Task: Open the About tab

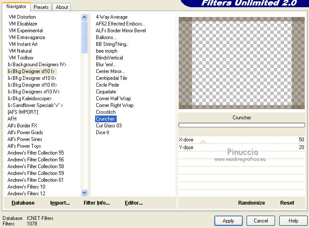Action: click(62, 7)
